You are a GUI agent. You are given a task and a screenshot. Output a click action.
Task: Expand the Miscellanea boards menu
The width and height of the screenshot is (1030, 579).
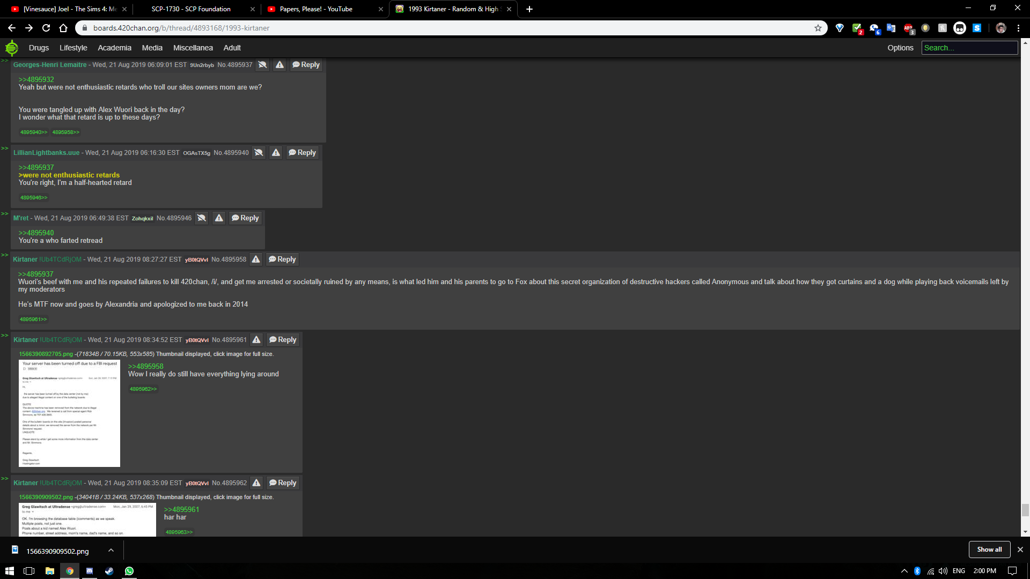click(x=193, y=48)
